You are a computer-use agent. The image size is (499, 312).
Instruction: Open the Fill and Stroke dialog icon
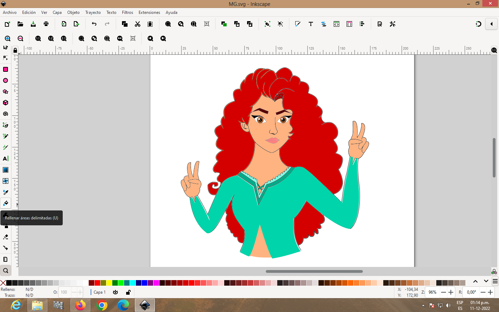(298, 24)
